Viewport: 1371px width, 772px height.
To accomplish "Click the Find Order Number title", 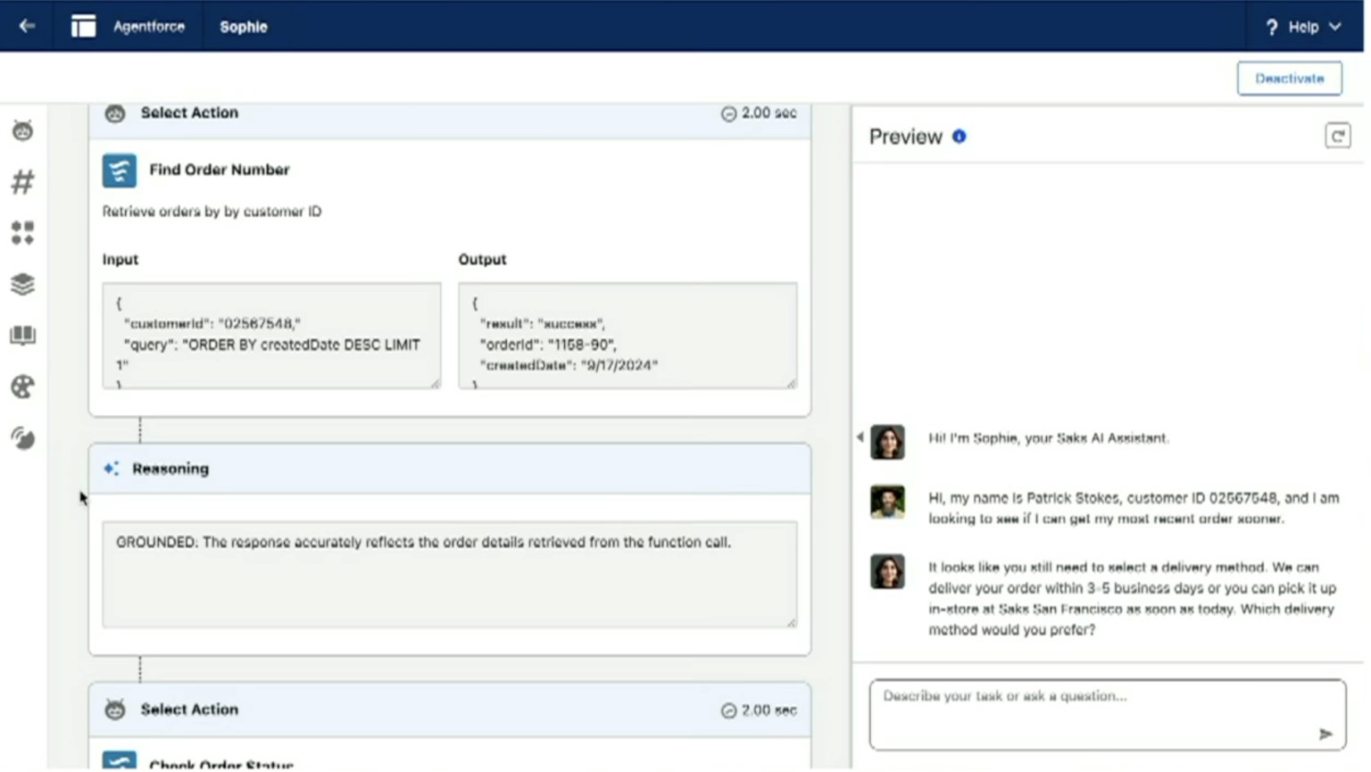I will click(220, 170).
